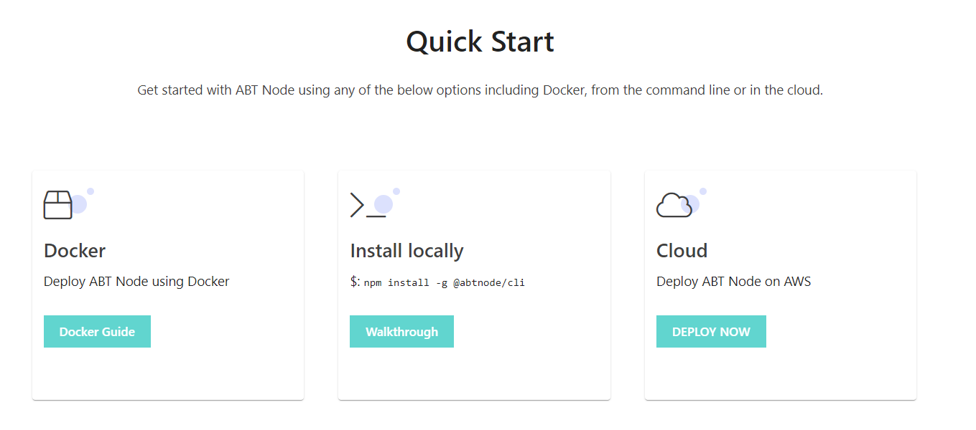The image size is (976, 430).
Task: Open the Docker Guide
Action: pyautogui.click(x=97, y=332)
